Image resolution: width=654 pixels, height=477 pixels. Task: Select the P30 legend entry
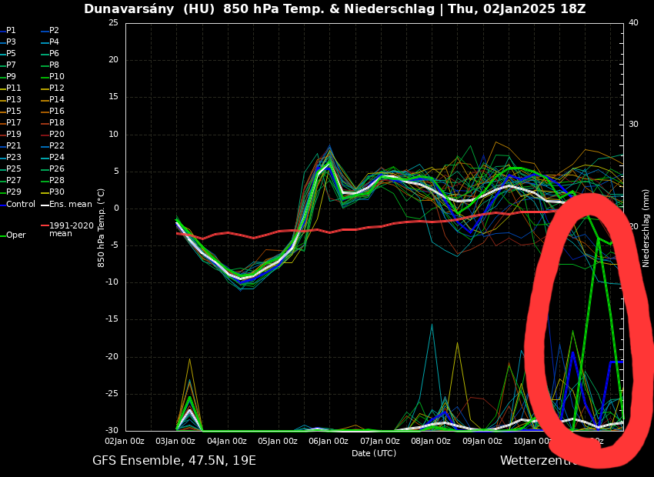tap(57, 192)
